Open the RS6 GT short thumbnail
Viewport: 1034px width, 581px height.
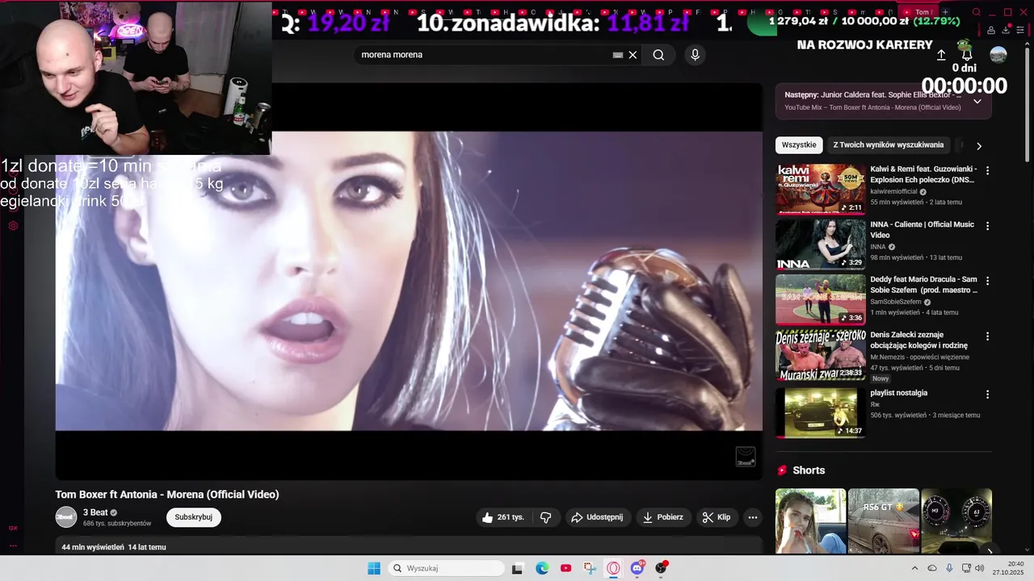pyautogui.click(x=884, y=521)
